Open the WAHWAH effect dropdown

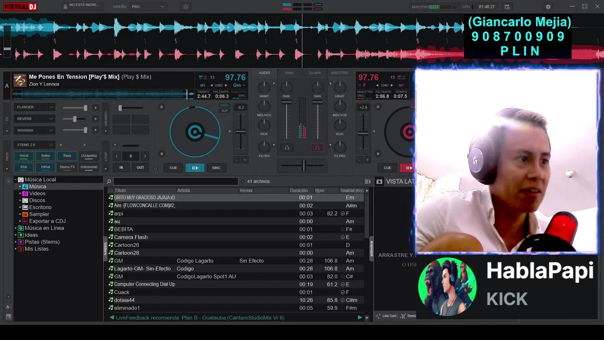[34, 130]
